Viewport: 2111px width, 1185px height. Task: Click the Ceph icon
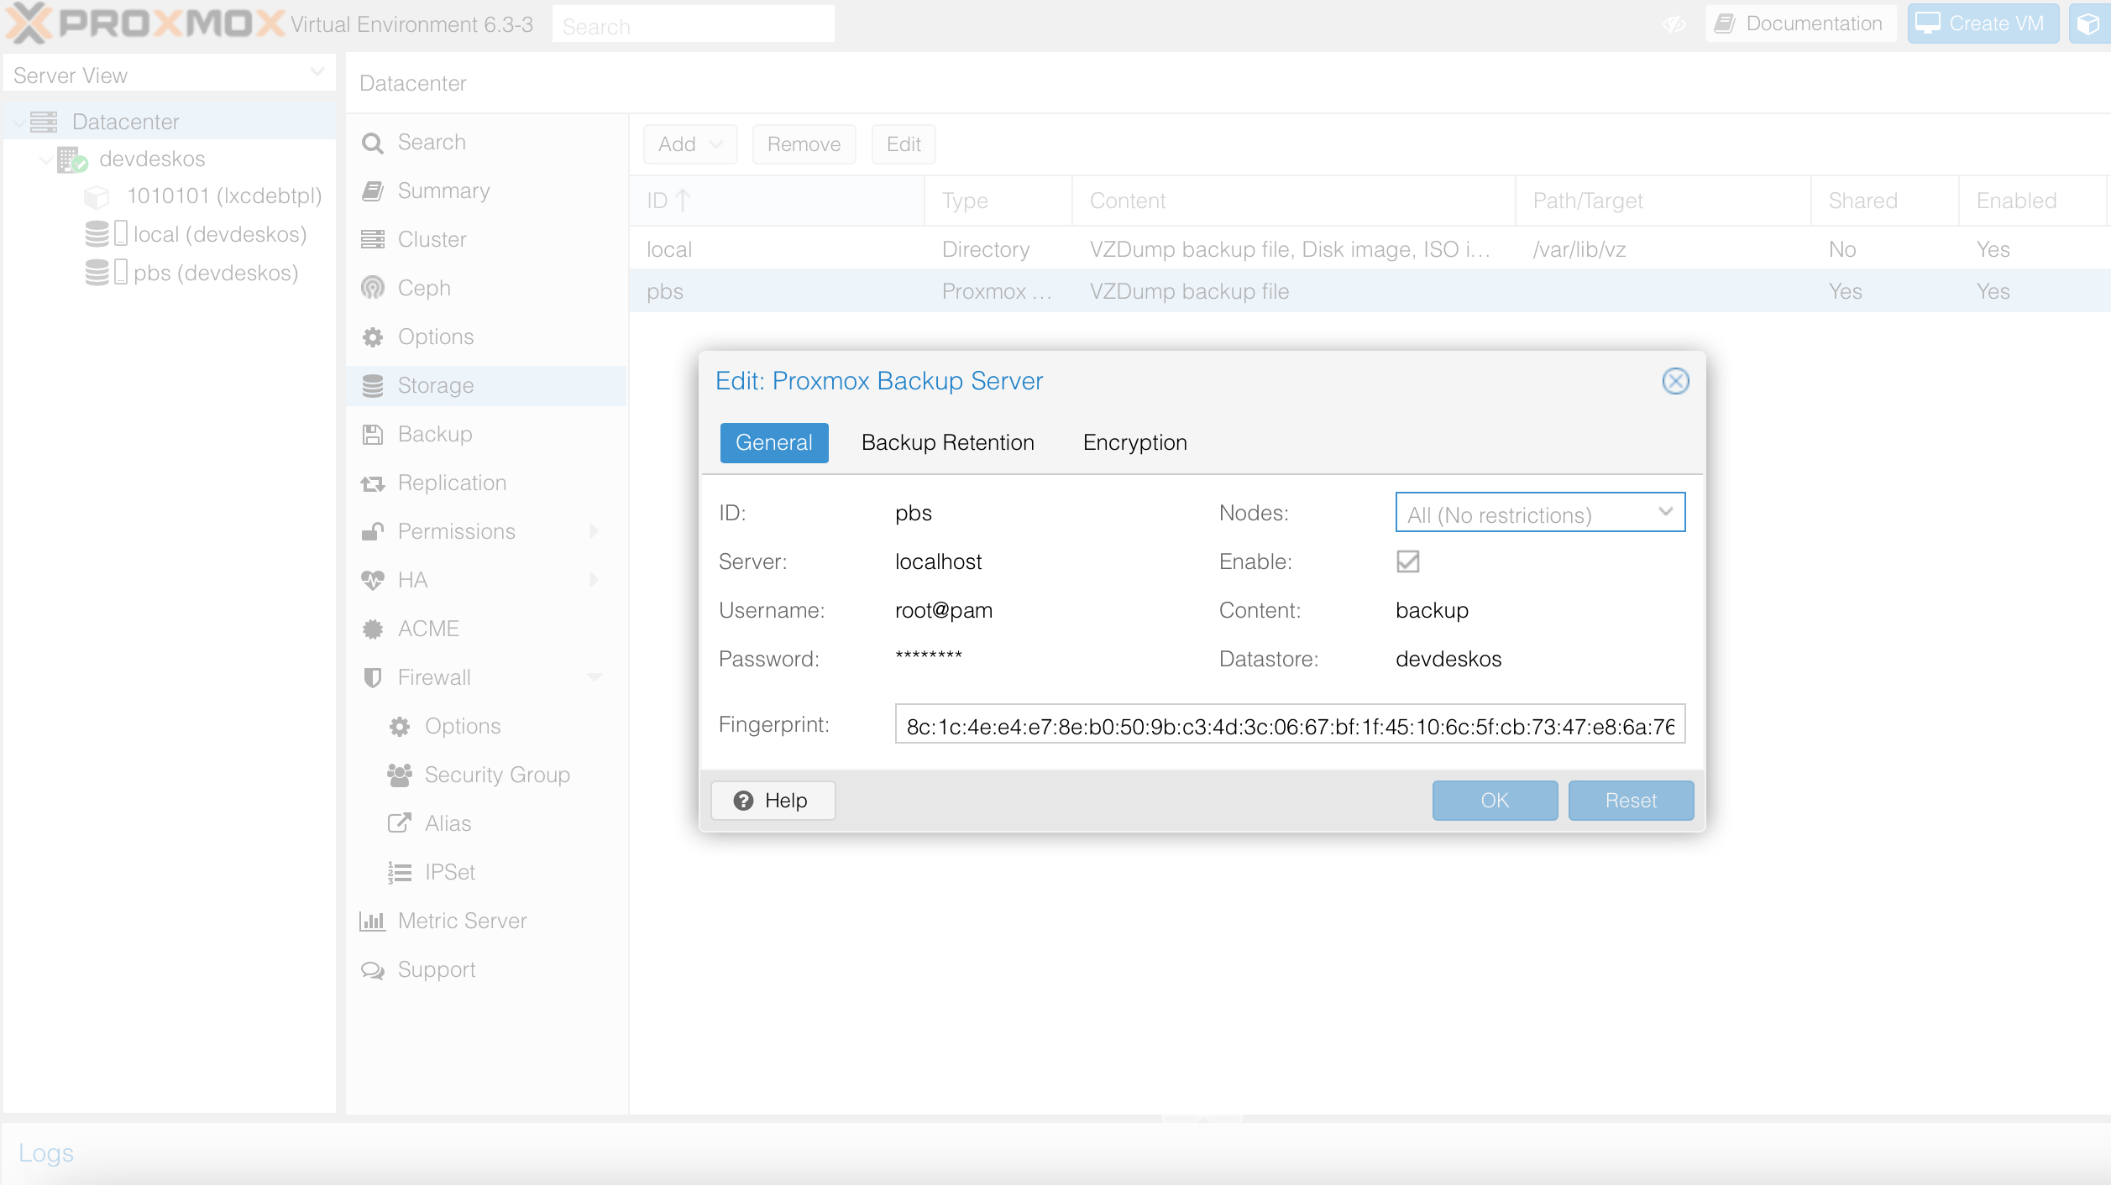click(x=373, y=288)
